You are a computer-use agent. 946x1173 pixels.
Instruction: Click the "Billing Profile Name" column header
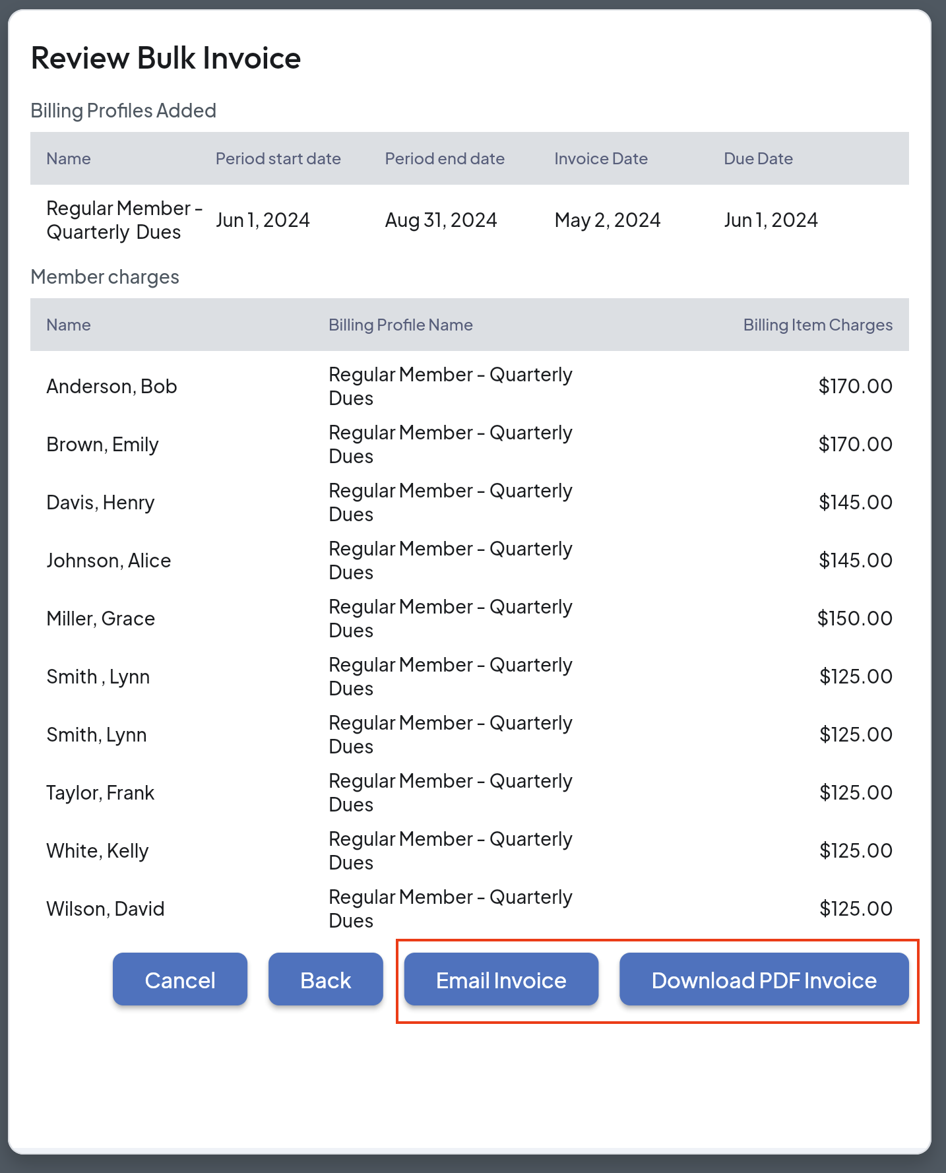pyautogui.click(x=401, y=325)
